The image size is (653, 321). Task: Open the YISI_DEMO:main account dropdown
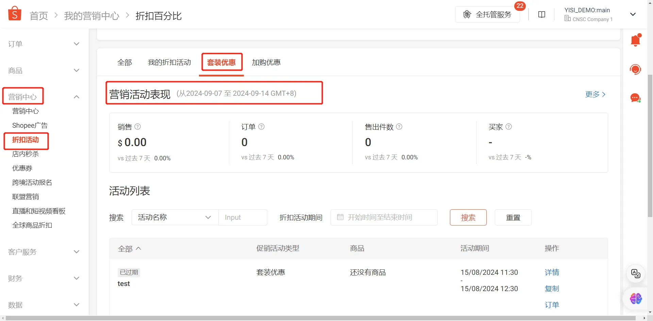(633, 14)
